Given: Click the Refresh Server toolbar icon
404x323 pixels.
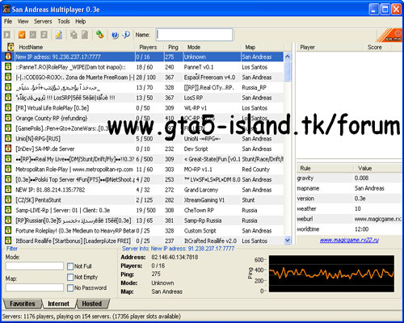Looking at the screenshot, I should click(44, 35).
